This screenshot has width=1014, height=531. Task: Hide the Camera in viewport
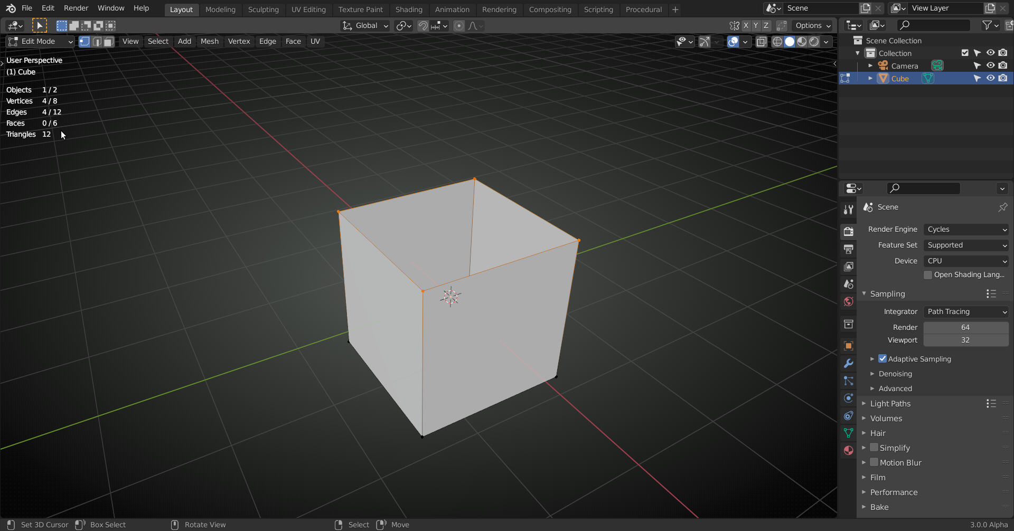(990, 65)
